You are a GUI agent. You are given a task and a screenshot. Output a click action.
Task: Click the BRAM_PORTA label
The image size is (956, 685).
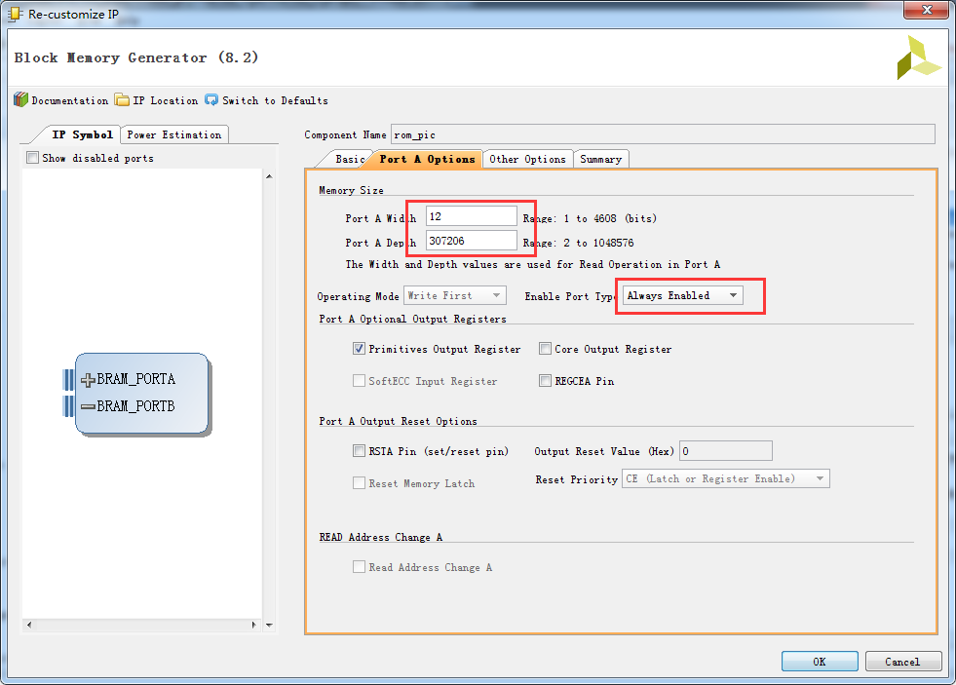coord(136,379)
